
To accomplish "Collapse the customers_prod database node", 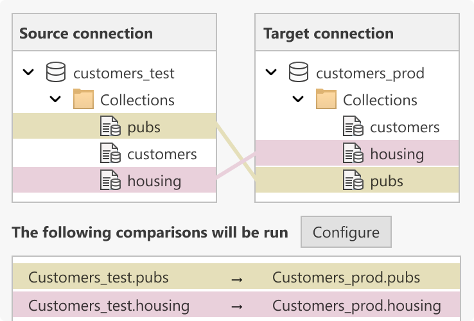I will [x=271, y=73].
